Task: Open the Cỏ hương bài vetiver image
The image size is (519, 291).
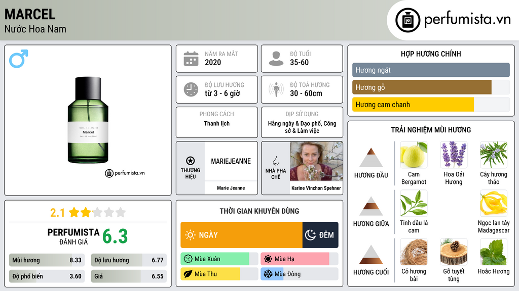Action: point(414,252)
